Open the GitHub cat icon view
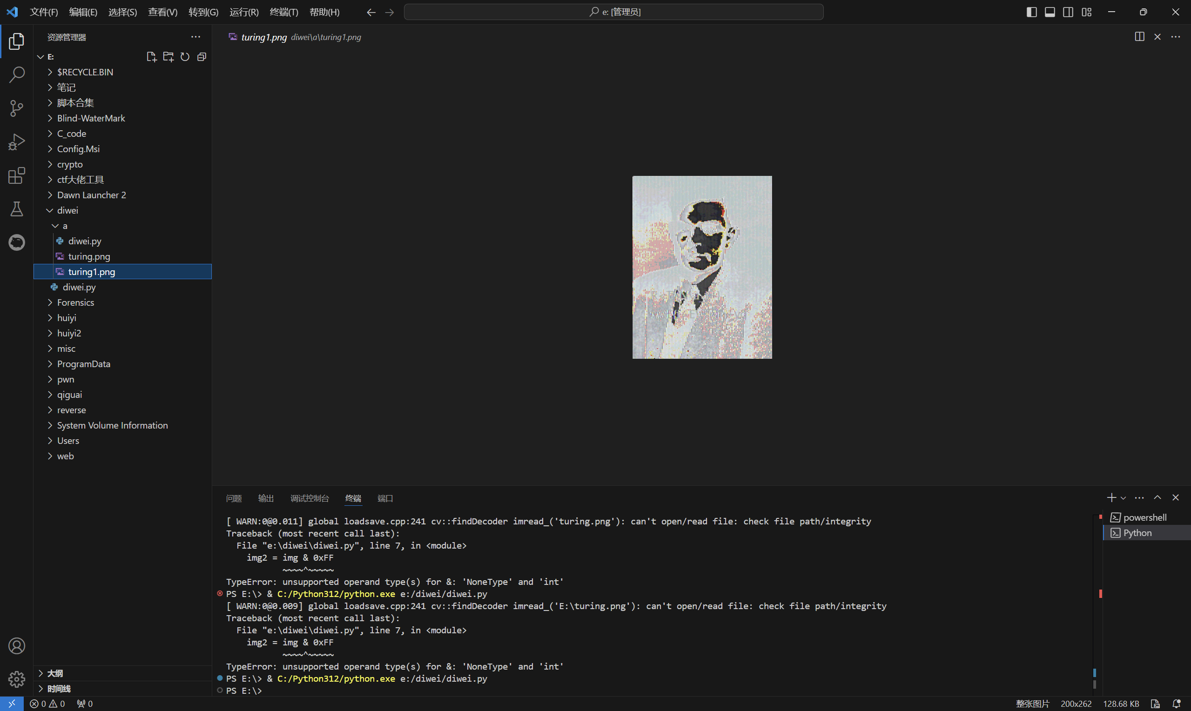 coord(16,242)
